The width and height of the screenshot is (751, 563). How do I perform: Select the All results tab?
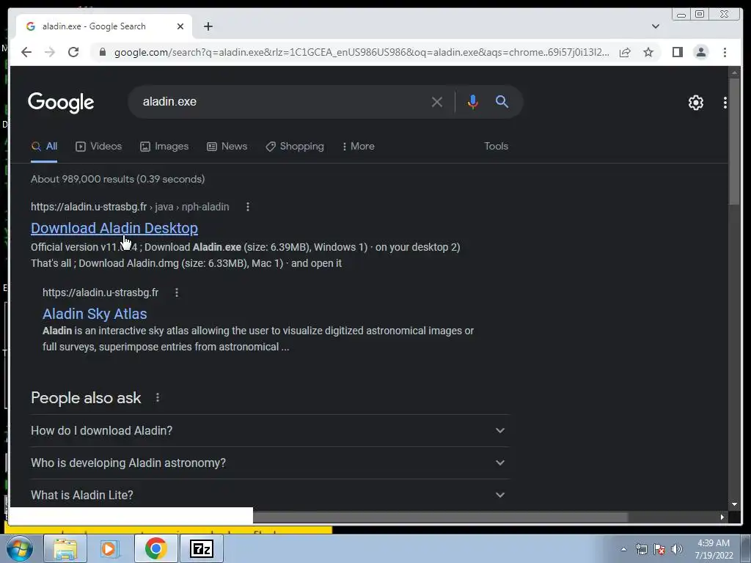point(44,147)
